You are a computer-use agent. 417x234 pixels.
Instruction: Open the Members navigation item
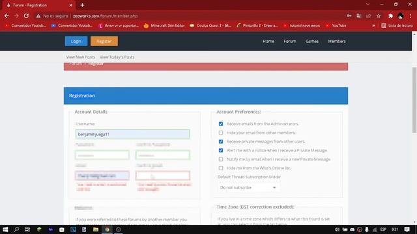(x=337, y=41)
